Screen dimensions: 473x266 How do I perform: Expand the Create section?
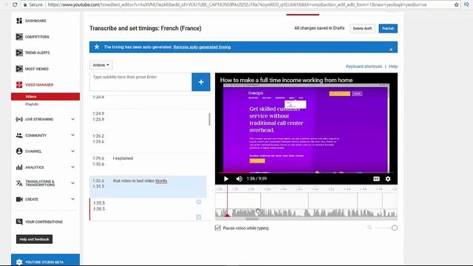[x=72, y=199]
